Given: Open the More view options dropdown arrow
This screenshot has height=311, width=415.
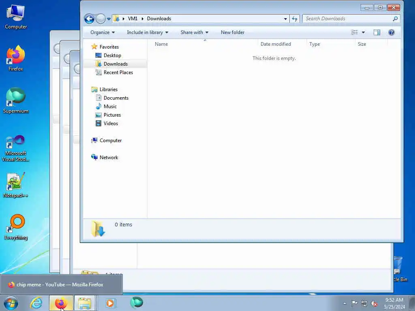Looking at the screenshot, I should point(364,32).
